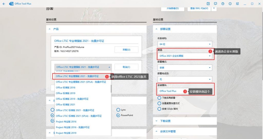The image size is (263, 139).
Task: Go back with the arrow icon
Action: (4, 4)
